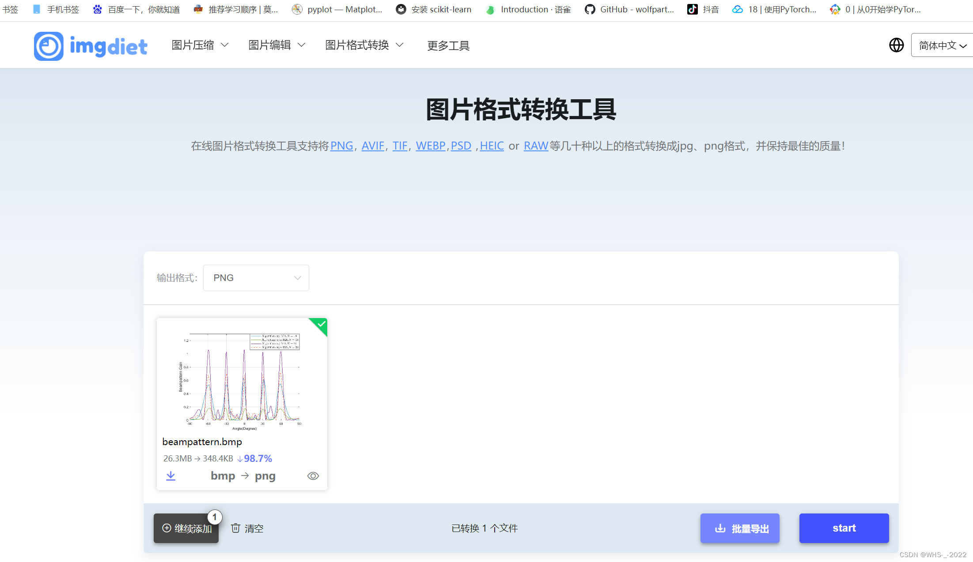Screen dimensions: 973x562
Task: Preview converted image with eye icon
Action: coord(313,476)
